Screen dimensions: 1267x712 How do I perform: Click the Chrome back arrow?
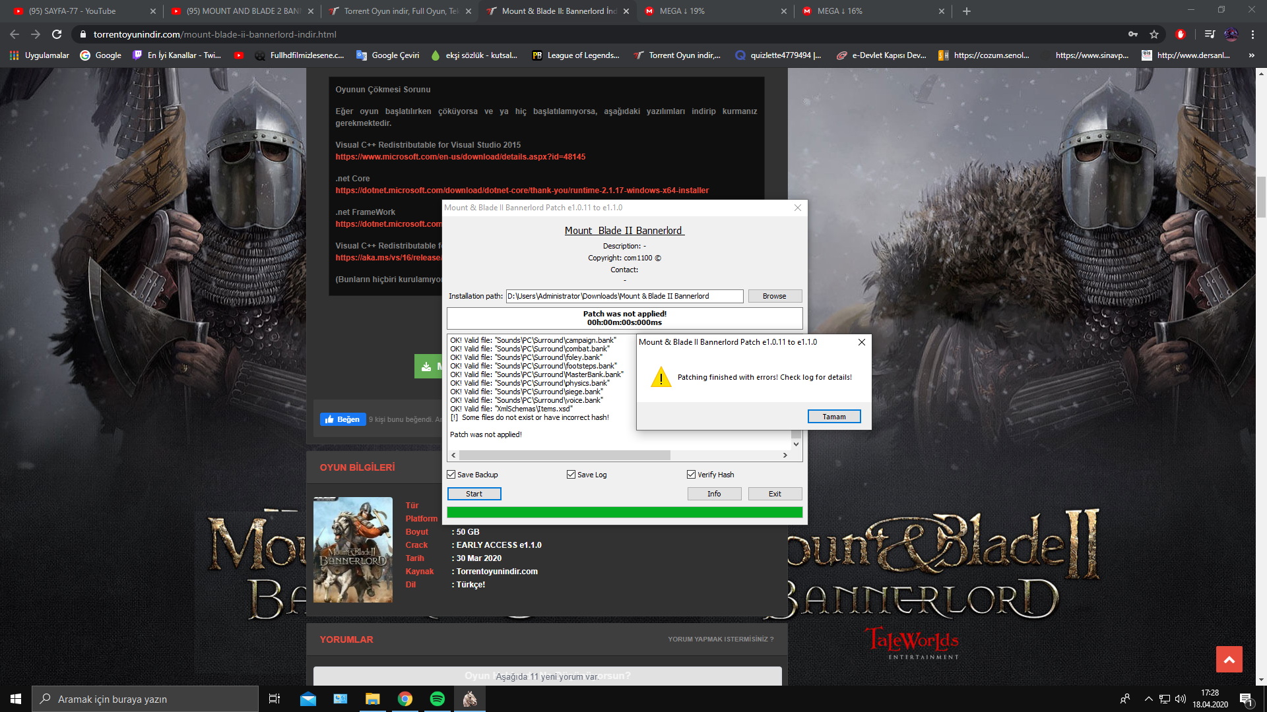point(15,34)
